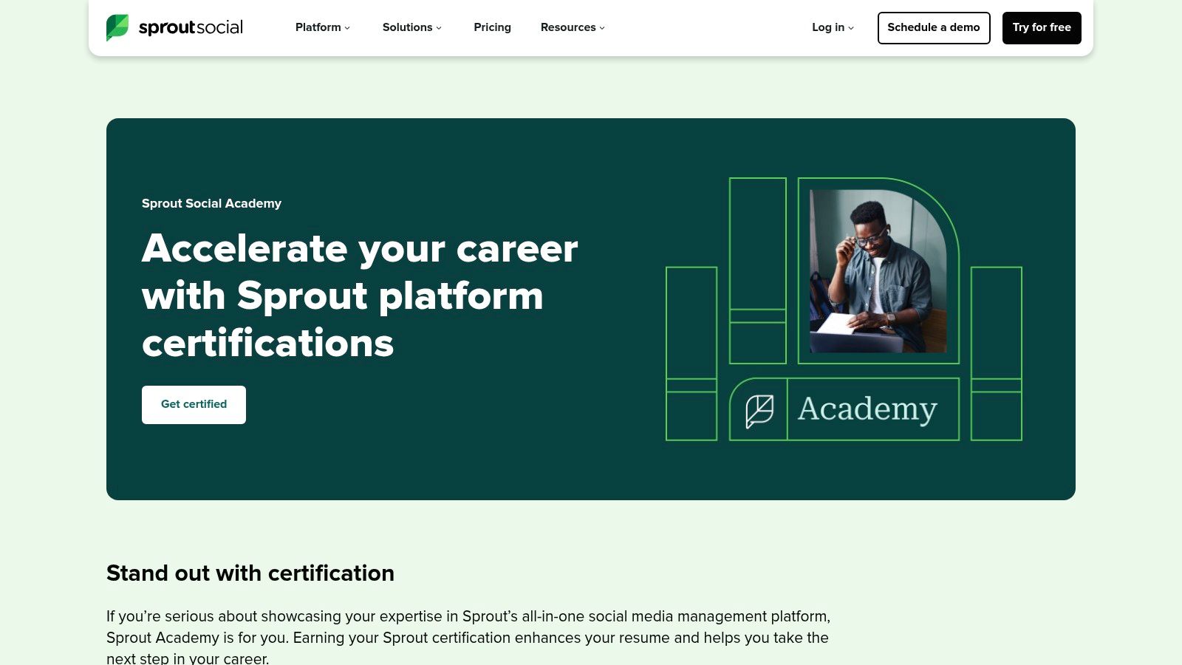Click the photo of man reading
1182x665 pixels.
point(878,271)
